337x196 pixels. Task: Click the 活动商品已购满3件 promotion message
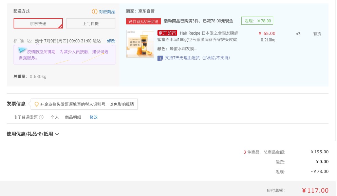pos(199,21)
